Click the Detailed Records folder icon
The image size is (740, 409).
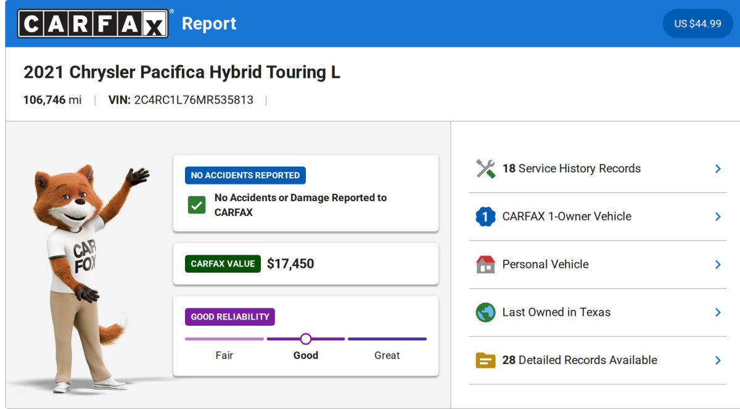pos(485,360)
